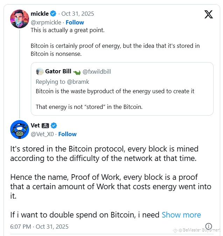Open mickle's profile avatar
The height and width of the screenshot is (236, 223).
(20, 19)
